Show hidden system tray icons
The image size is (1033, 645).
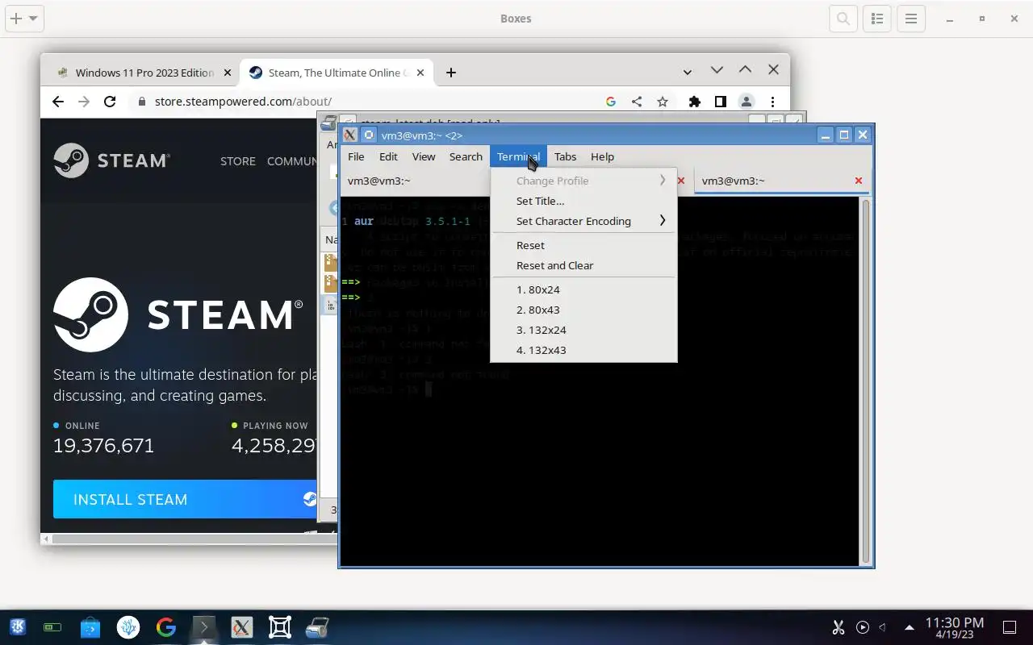click(x=910, y=627)
